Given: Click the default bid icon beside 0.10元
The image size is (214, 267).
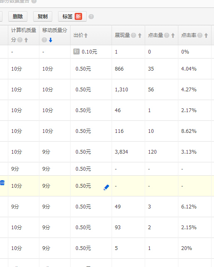Looking at the screenshot, I should (x=76, y=51).
